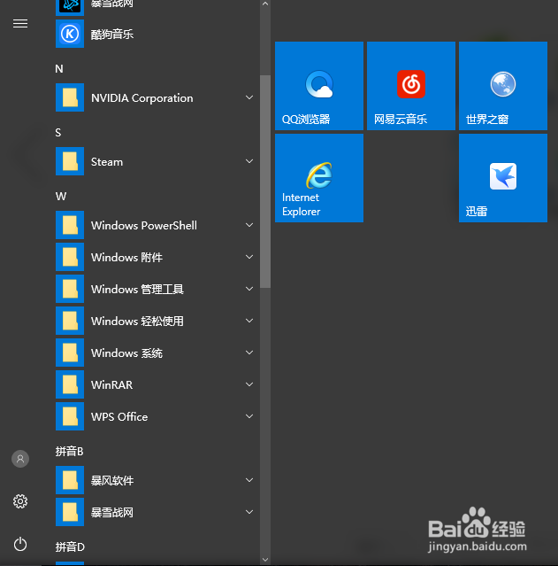
Task: Launch the Internet Explorer tile
Action: (319, 178)
